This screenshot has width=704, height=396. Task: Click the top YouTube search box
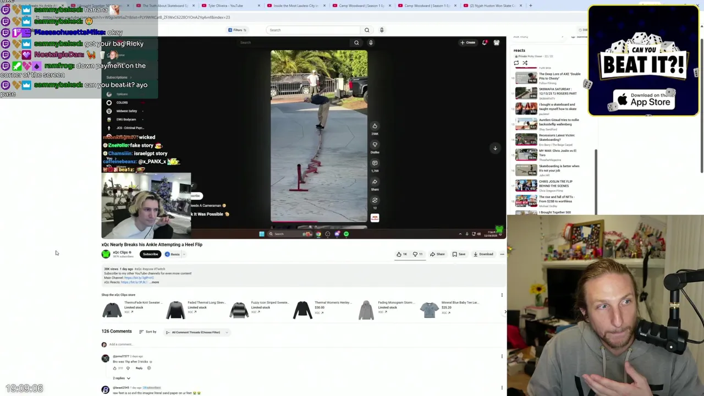pos(313,30)
